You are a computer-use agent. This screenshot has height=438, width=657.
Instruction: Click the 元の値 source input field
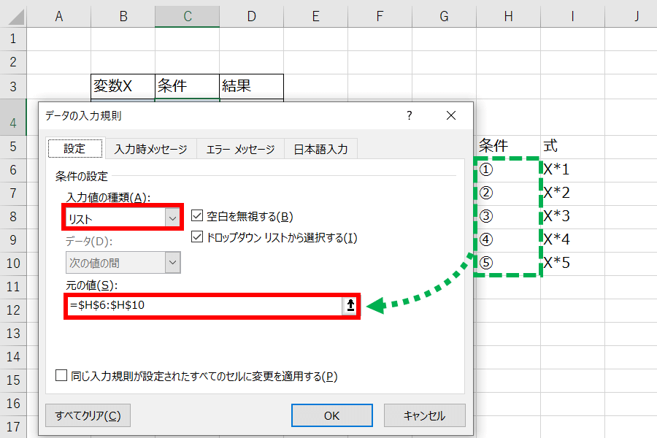tap(204, 306)
